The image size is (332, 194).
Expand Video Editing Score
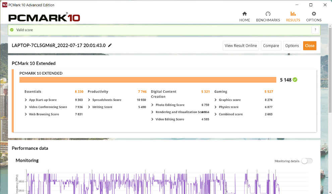pyautogui.click(x=152, y=119)
